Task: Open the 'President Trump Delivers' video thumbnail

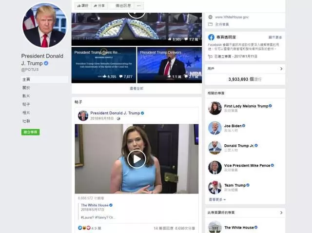Action: pos(170,65)
